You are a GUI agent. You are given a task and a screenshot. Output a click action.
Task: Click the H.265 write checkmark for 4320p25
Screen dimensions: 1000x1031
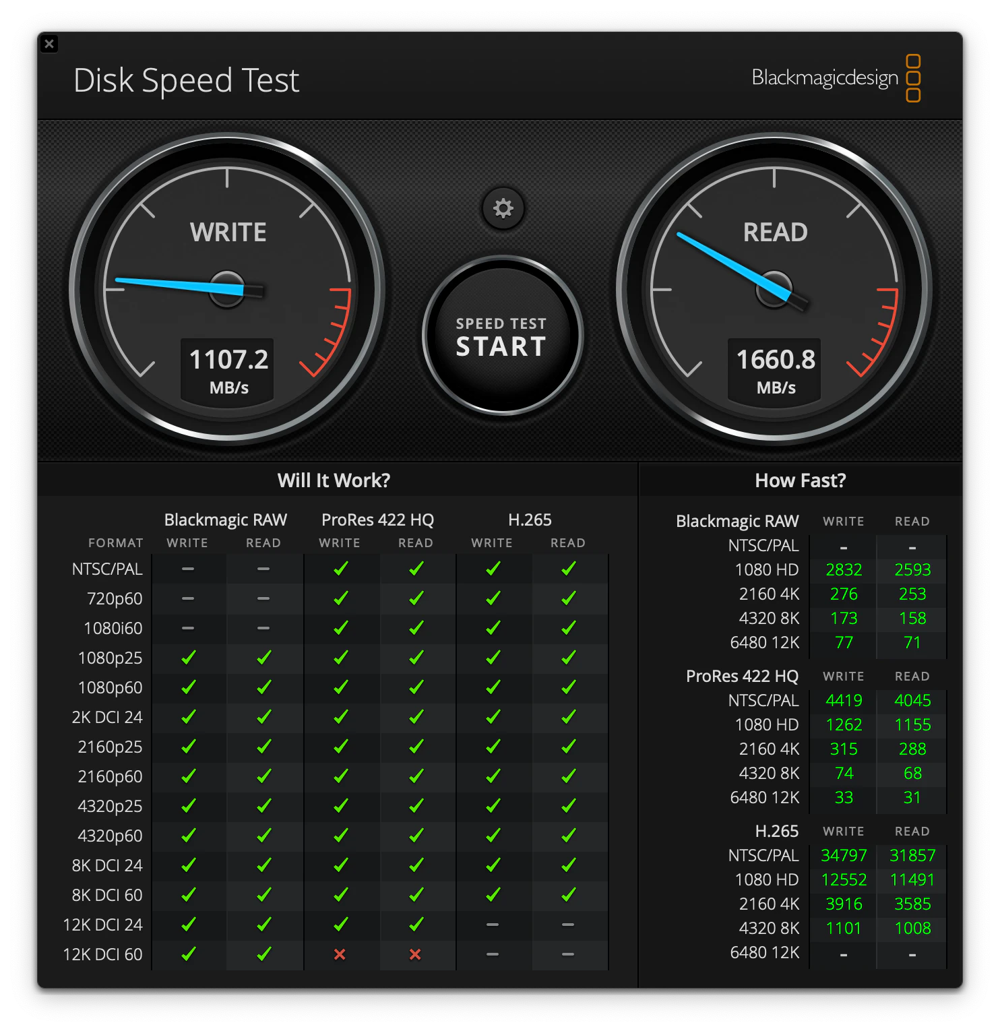click(x=493, y=806)
